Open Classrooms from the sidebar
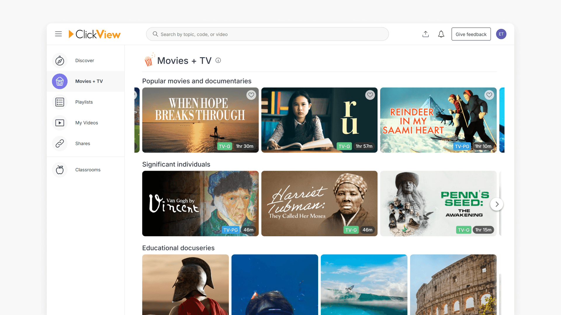Image resolution: width=561 pixels, height=315 pixels. coord(88,169)
